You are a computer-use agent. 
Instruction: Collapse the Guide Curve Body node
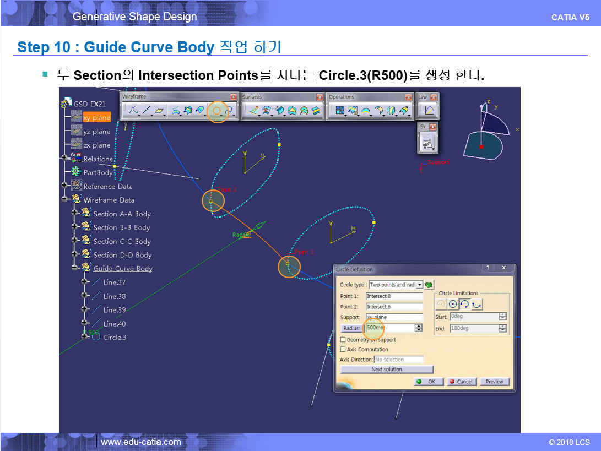[75, 268]
